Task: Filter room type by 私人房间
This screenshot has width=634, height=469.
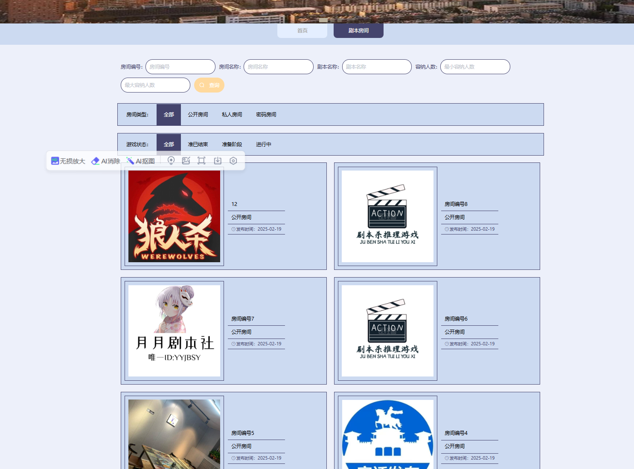Action: [232, 115]
